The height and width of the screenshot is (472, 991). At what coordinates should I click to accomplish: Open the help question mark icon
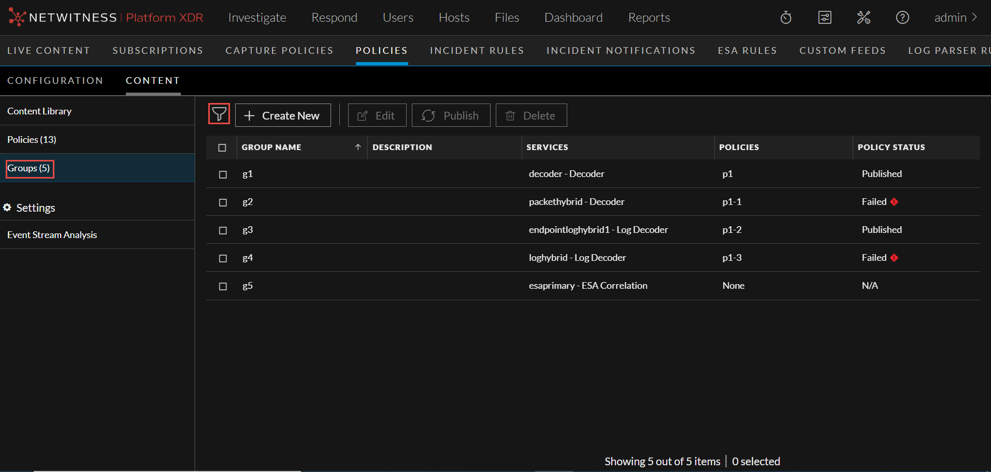(902, 18)
